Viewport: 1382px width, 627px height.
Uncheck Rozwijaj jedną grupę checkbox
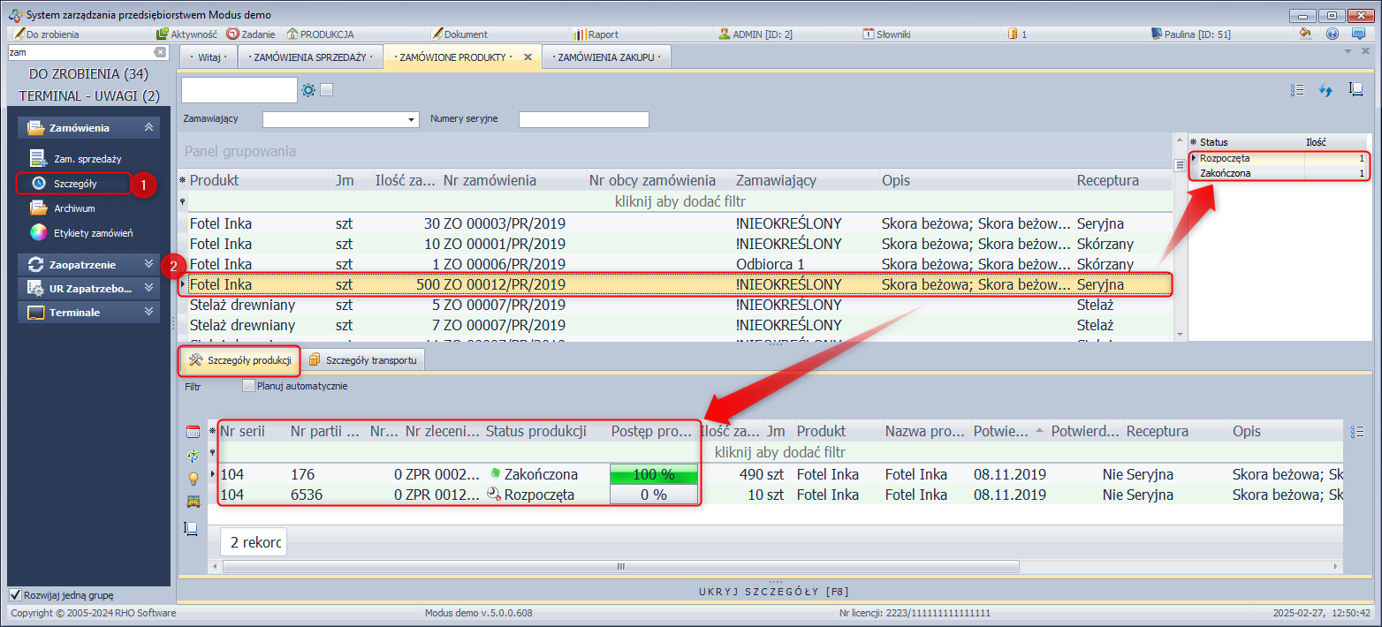pos(15,594)
